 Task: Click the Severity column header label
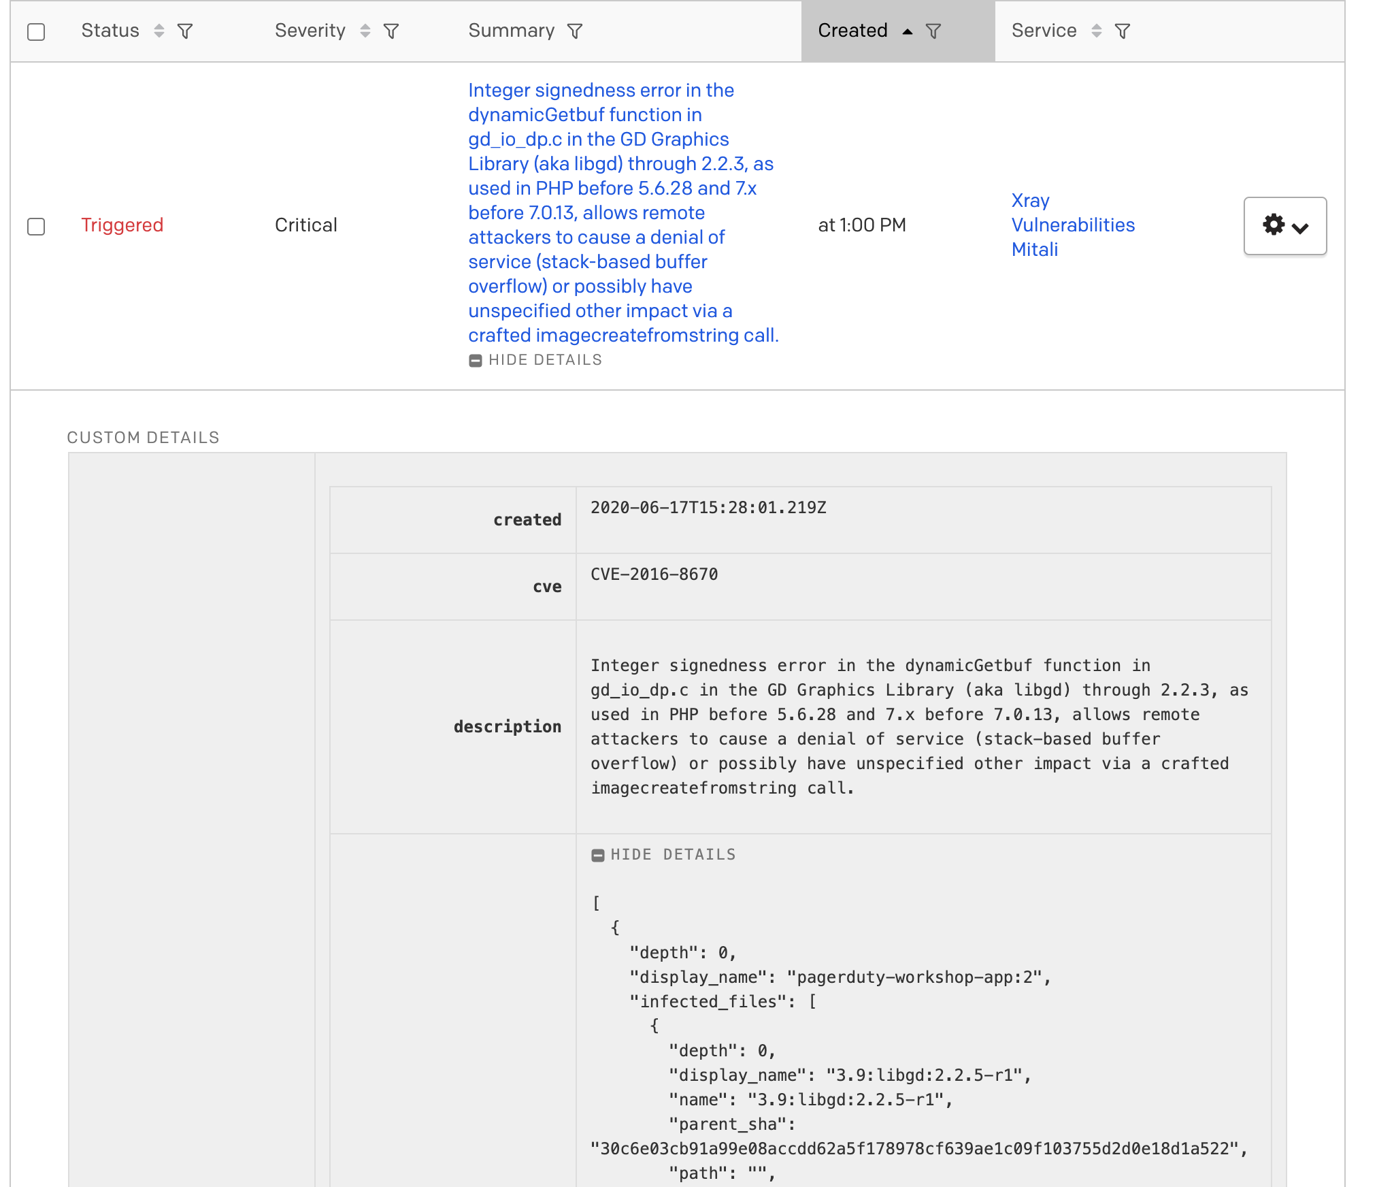[x=310, y=31]
